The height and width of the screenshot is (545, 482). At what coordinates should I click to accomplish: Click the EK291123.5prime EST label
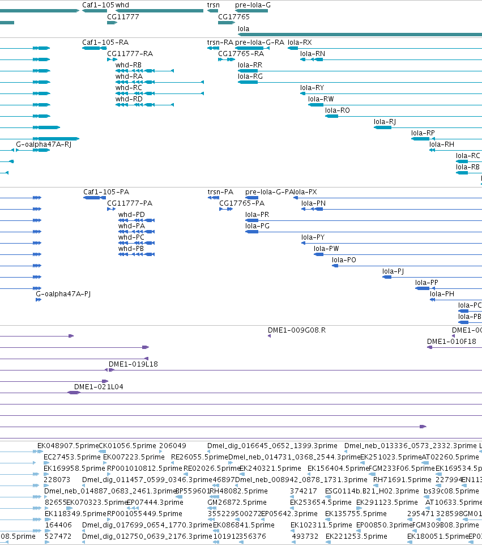[387, 503]
